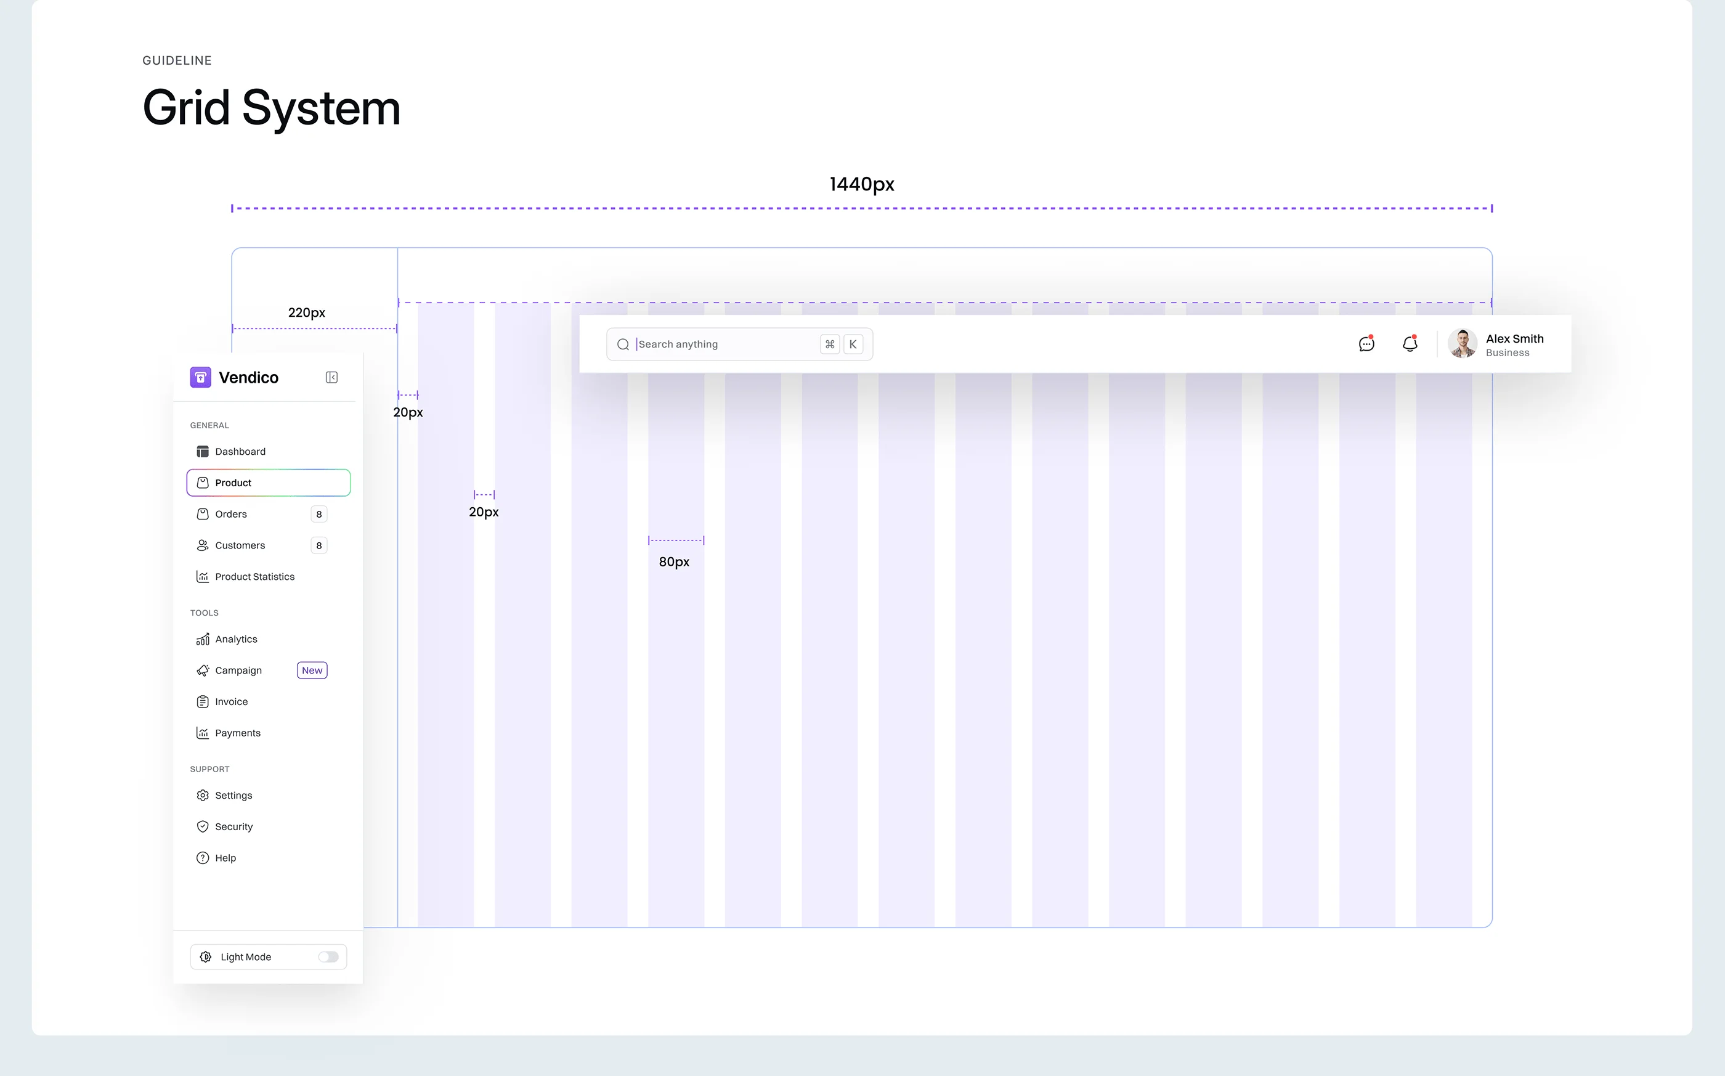Toggle the Light Mode switch
1725x1076 pixels.
pyautogui.click(x=328, y=957)
